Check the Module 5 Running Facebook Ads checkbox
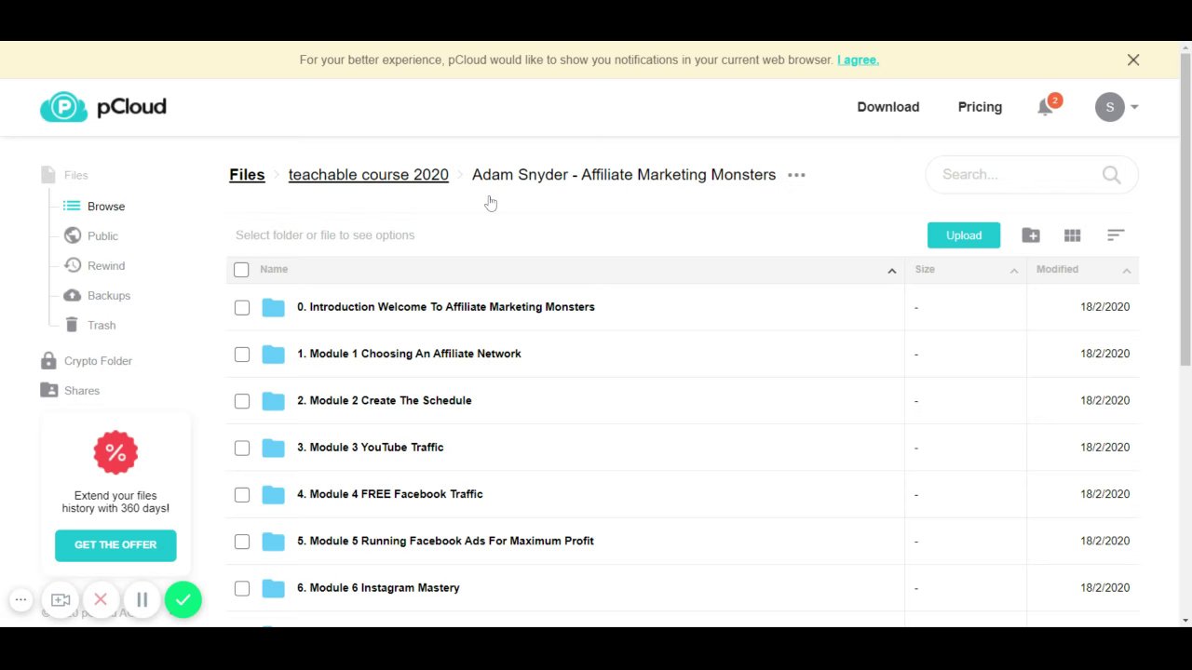 tap(242, 542)
